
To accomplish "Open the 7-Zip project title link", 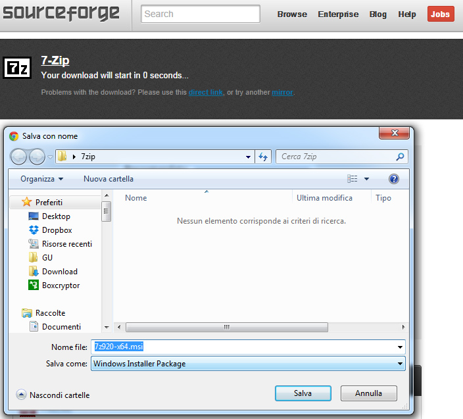I will click(x=55, y=61).
